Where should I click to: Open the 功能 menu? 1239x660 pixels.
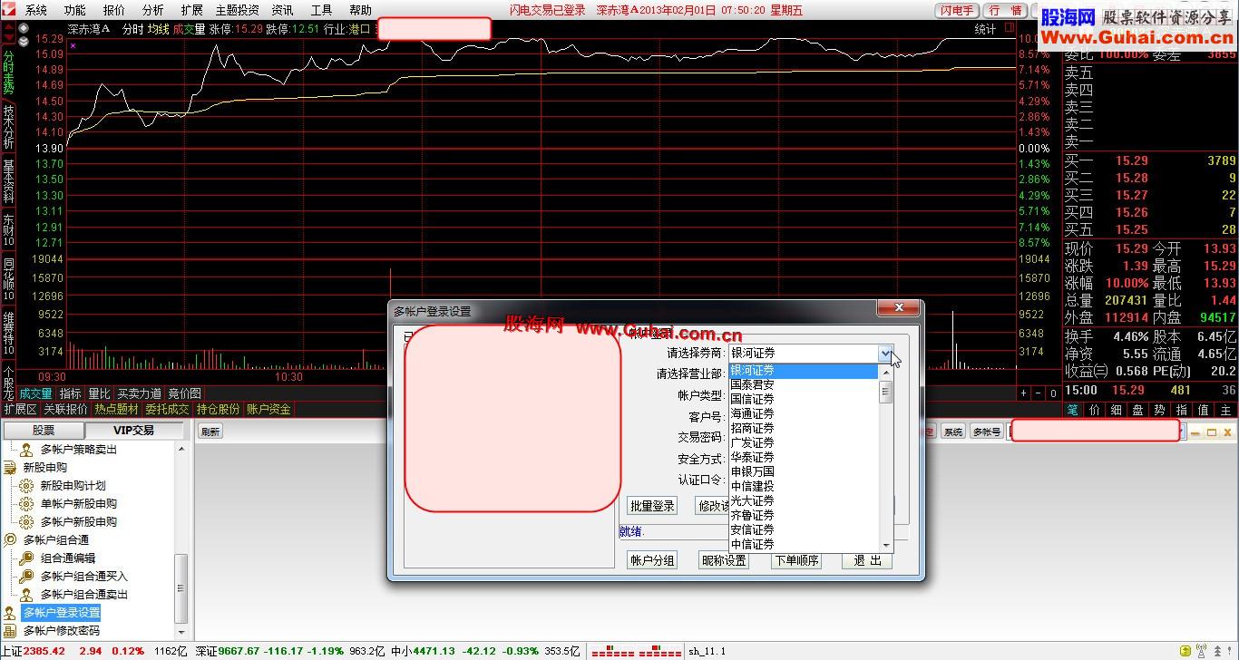tap(75, 10)
